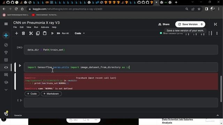Open the Home compass icon in sidebar

click(x=6, y=45)
